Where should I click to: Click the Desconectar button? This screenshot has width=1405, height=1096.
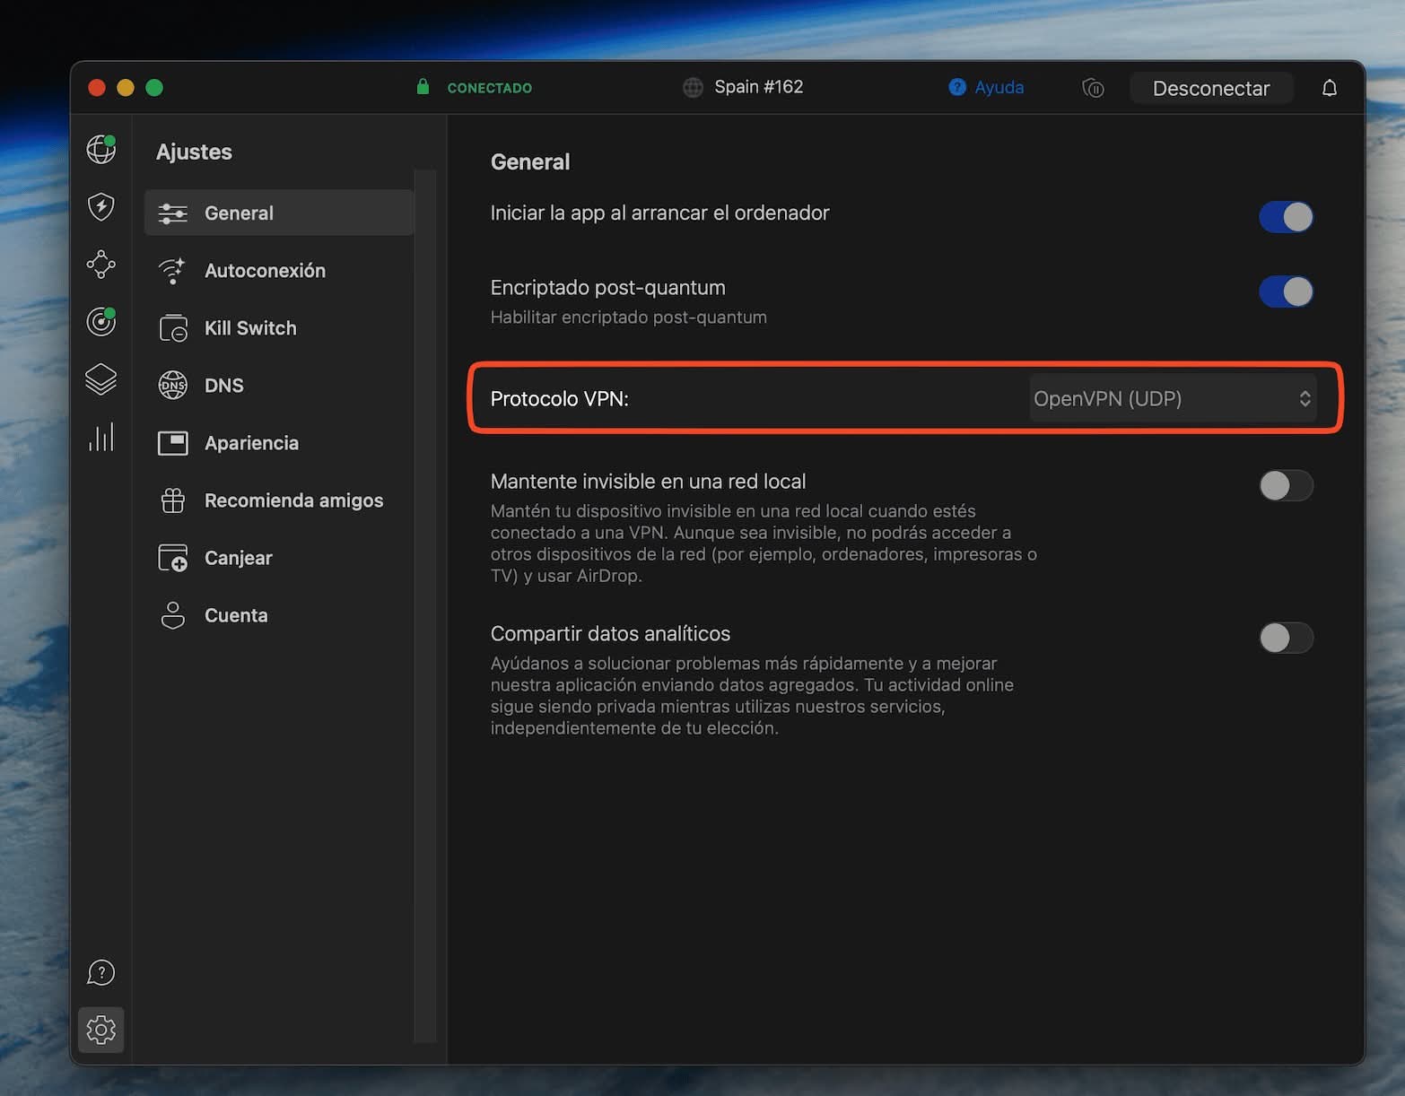[x=1211, y=88]
